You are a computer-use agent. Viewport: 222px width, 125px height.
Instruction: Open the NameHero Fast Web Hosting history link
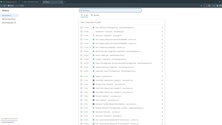click(110, 104)
